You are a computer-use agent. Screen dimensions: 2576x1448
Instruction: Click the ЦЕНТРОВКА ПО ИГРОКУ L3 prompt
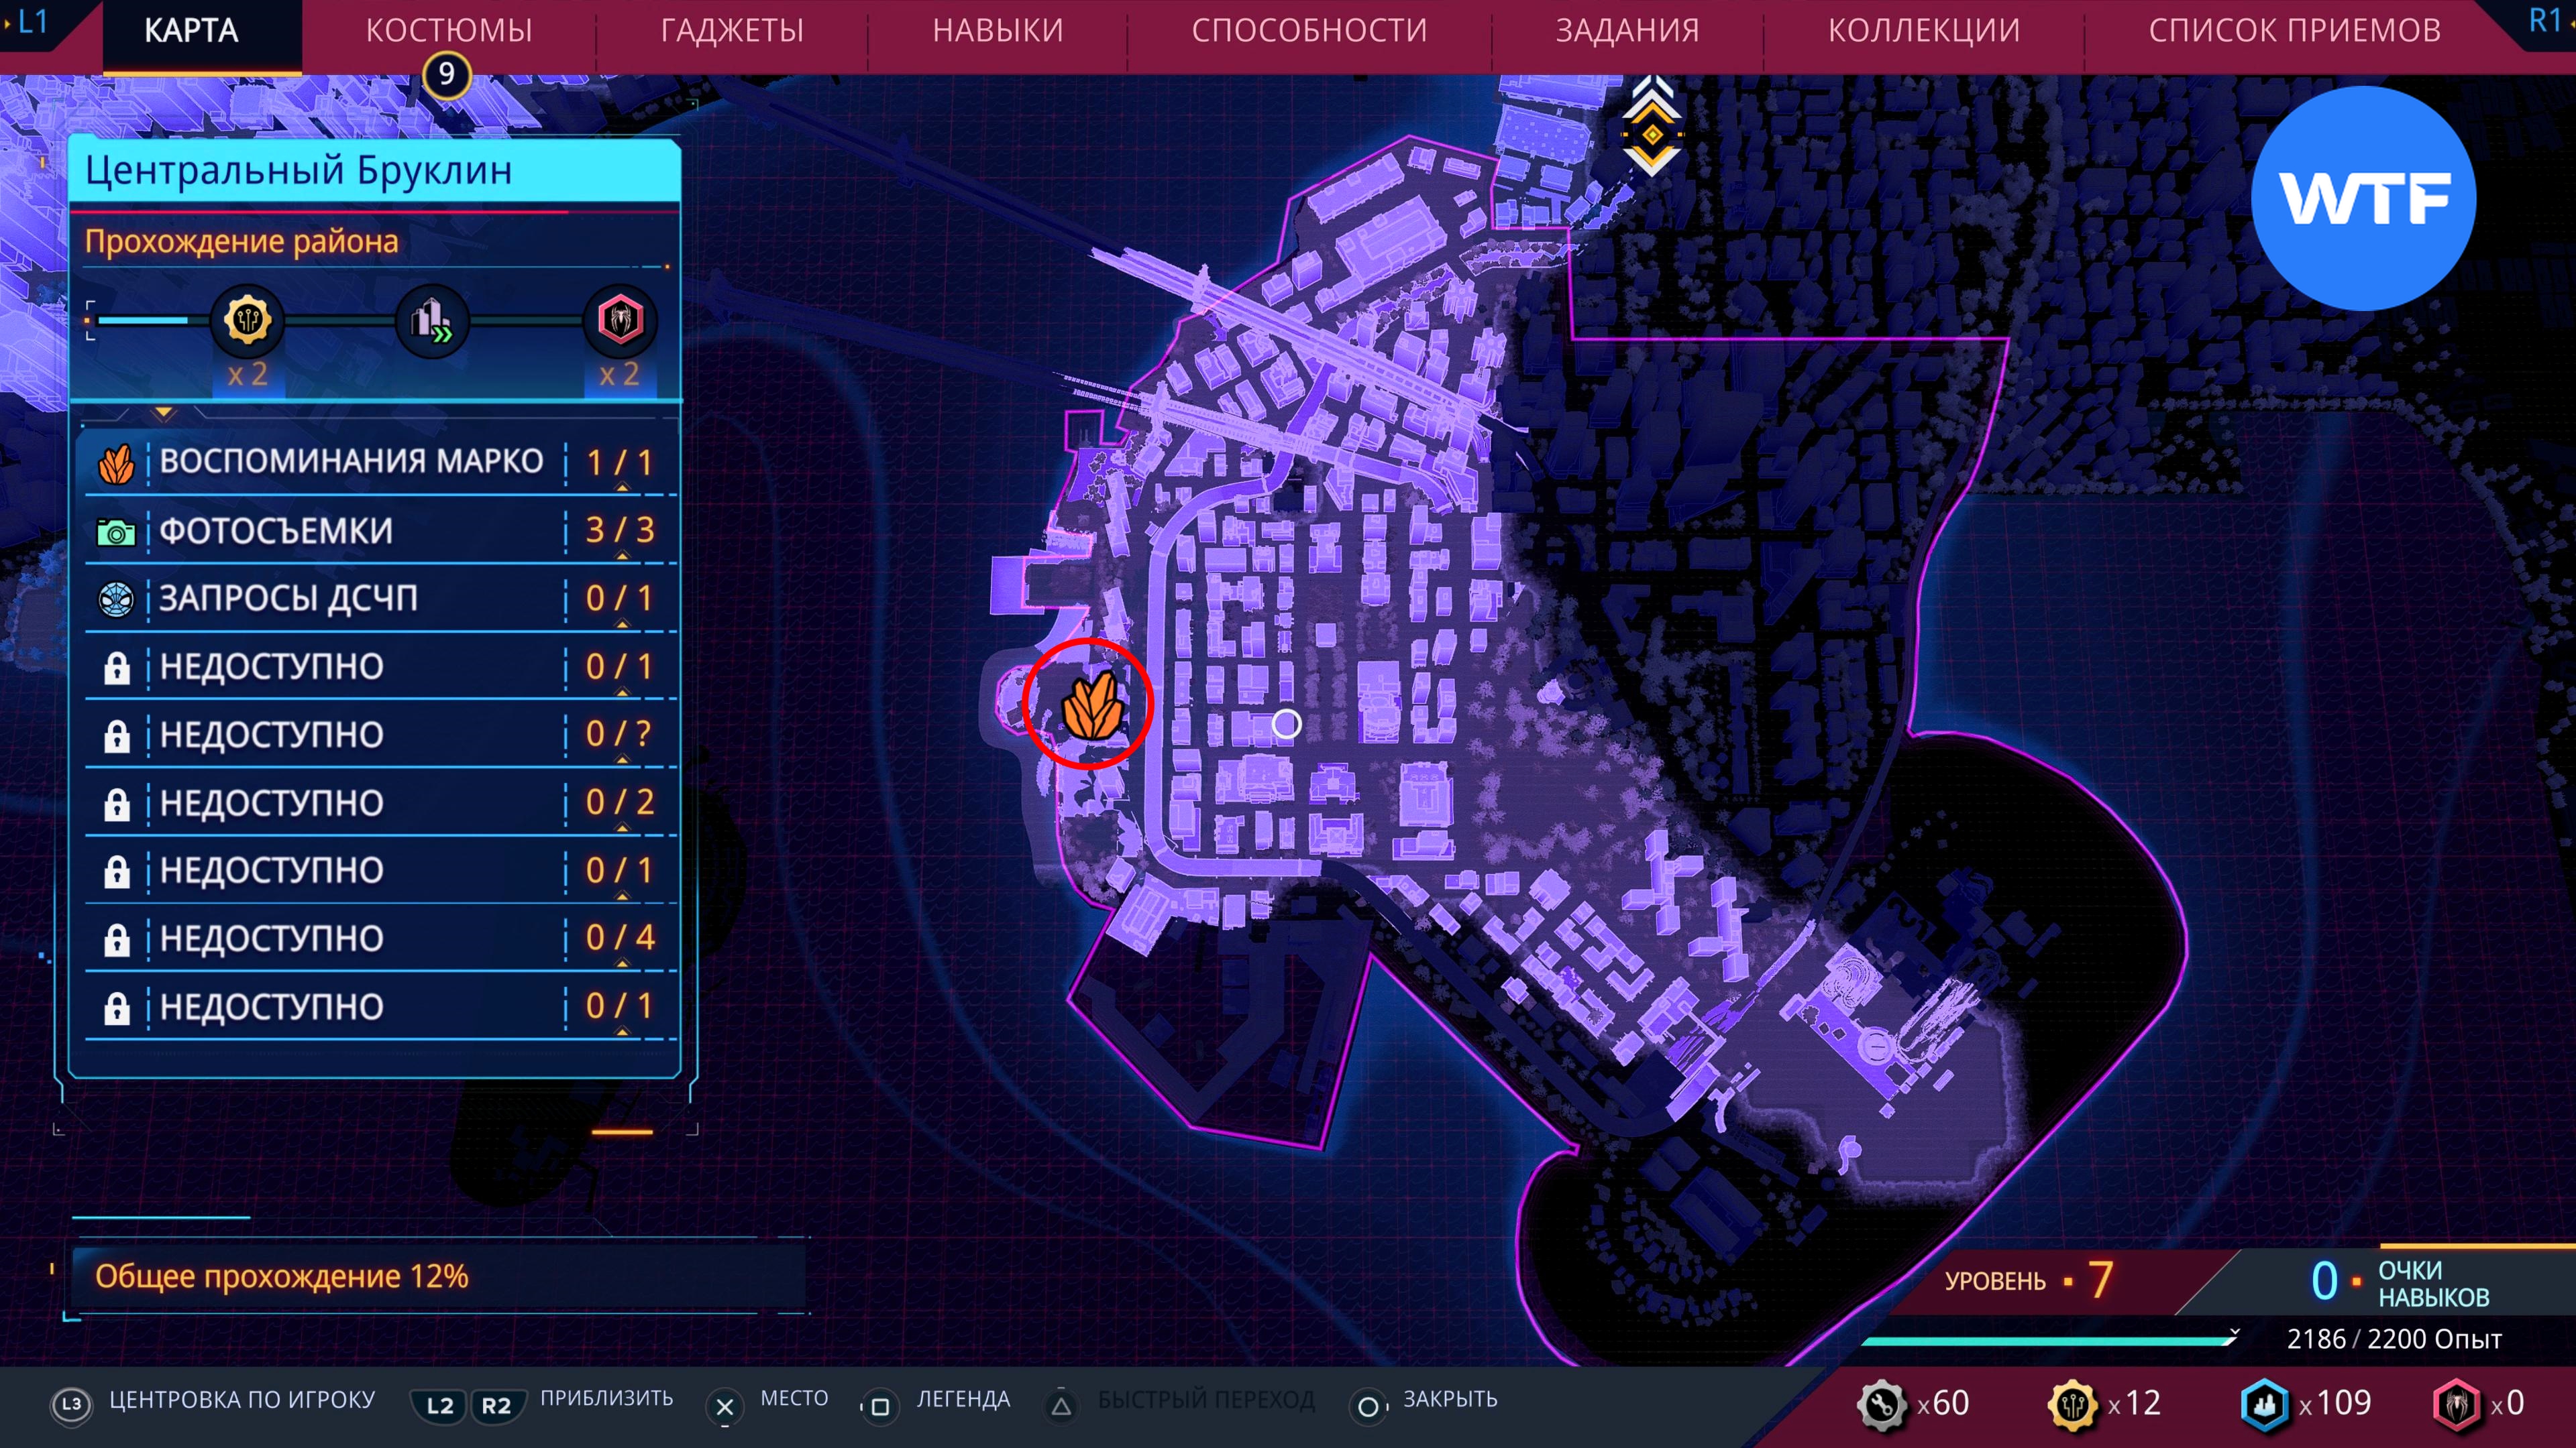point(215,1401)
